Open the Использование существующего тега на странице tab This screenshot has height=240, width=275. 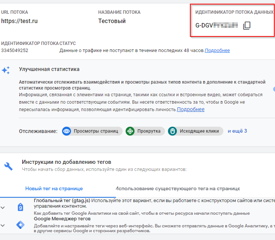coord(178,188)
